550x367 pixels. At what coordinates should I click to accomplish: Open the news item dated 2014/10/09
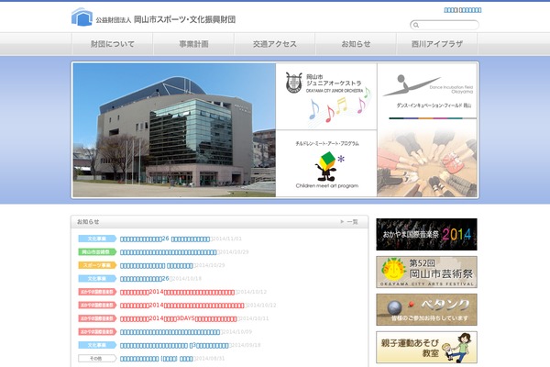point(170,332)
